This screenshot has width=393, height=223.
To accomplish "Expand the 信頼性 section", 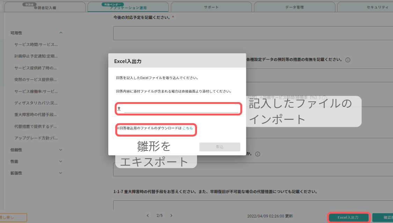I will pyautogui.click(x=60, y=149).
